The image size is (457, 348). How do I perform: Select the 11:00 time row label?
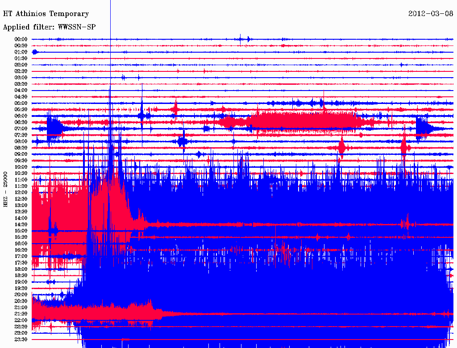21,180
